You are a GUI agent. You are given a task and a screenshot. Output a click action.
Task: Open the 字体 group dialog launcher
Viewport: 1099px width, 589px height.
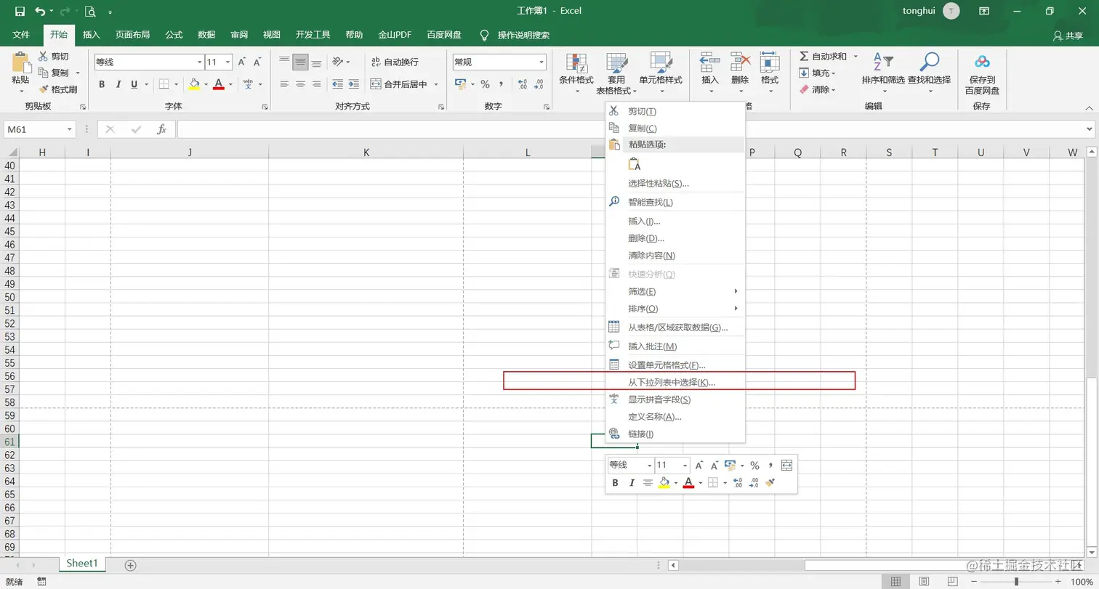265,107
